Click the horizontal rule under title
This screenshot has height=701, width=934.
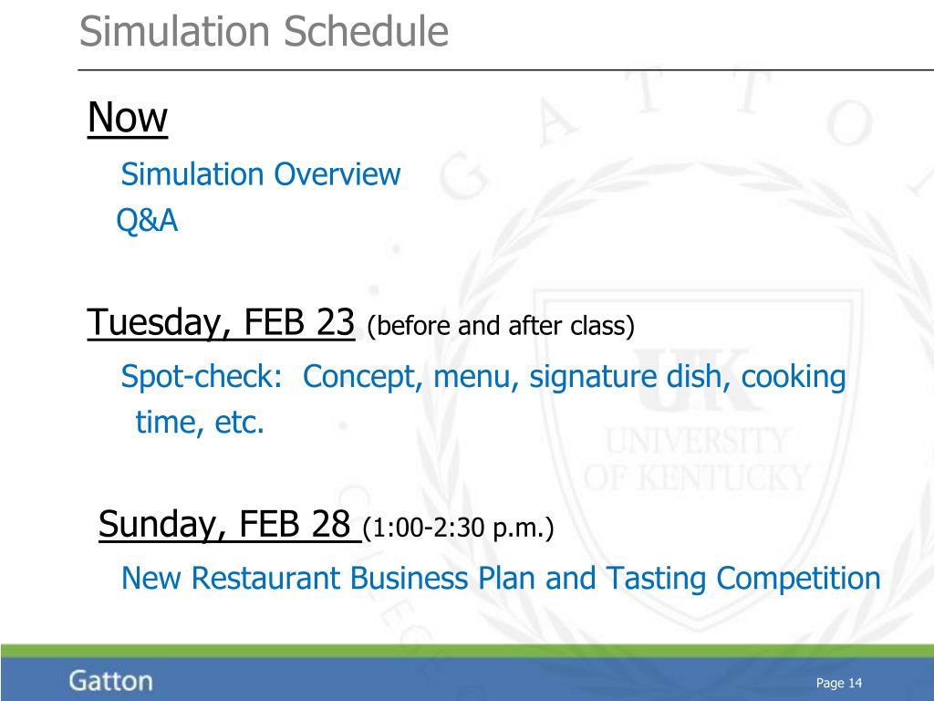[505, 69]
